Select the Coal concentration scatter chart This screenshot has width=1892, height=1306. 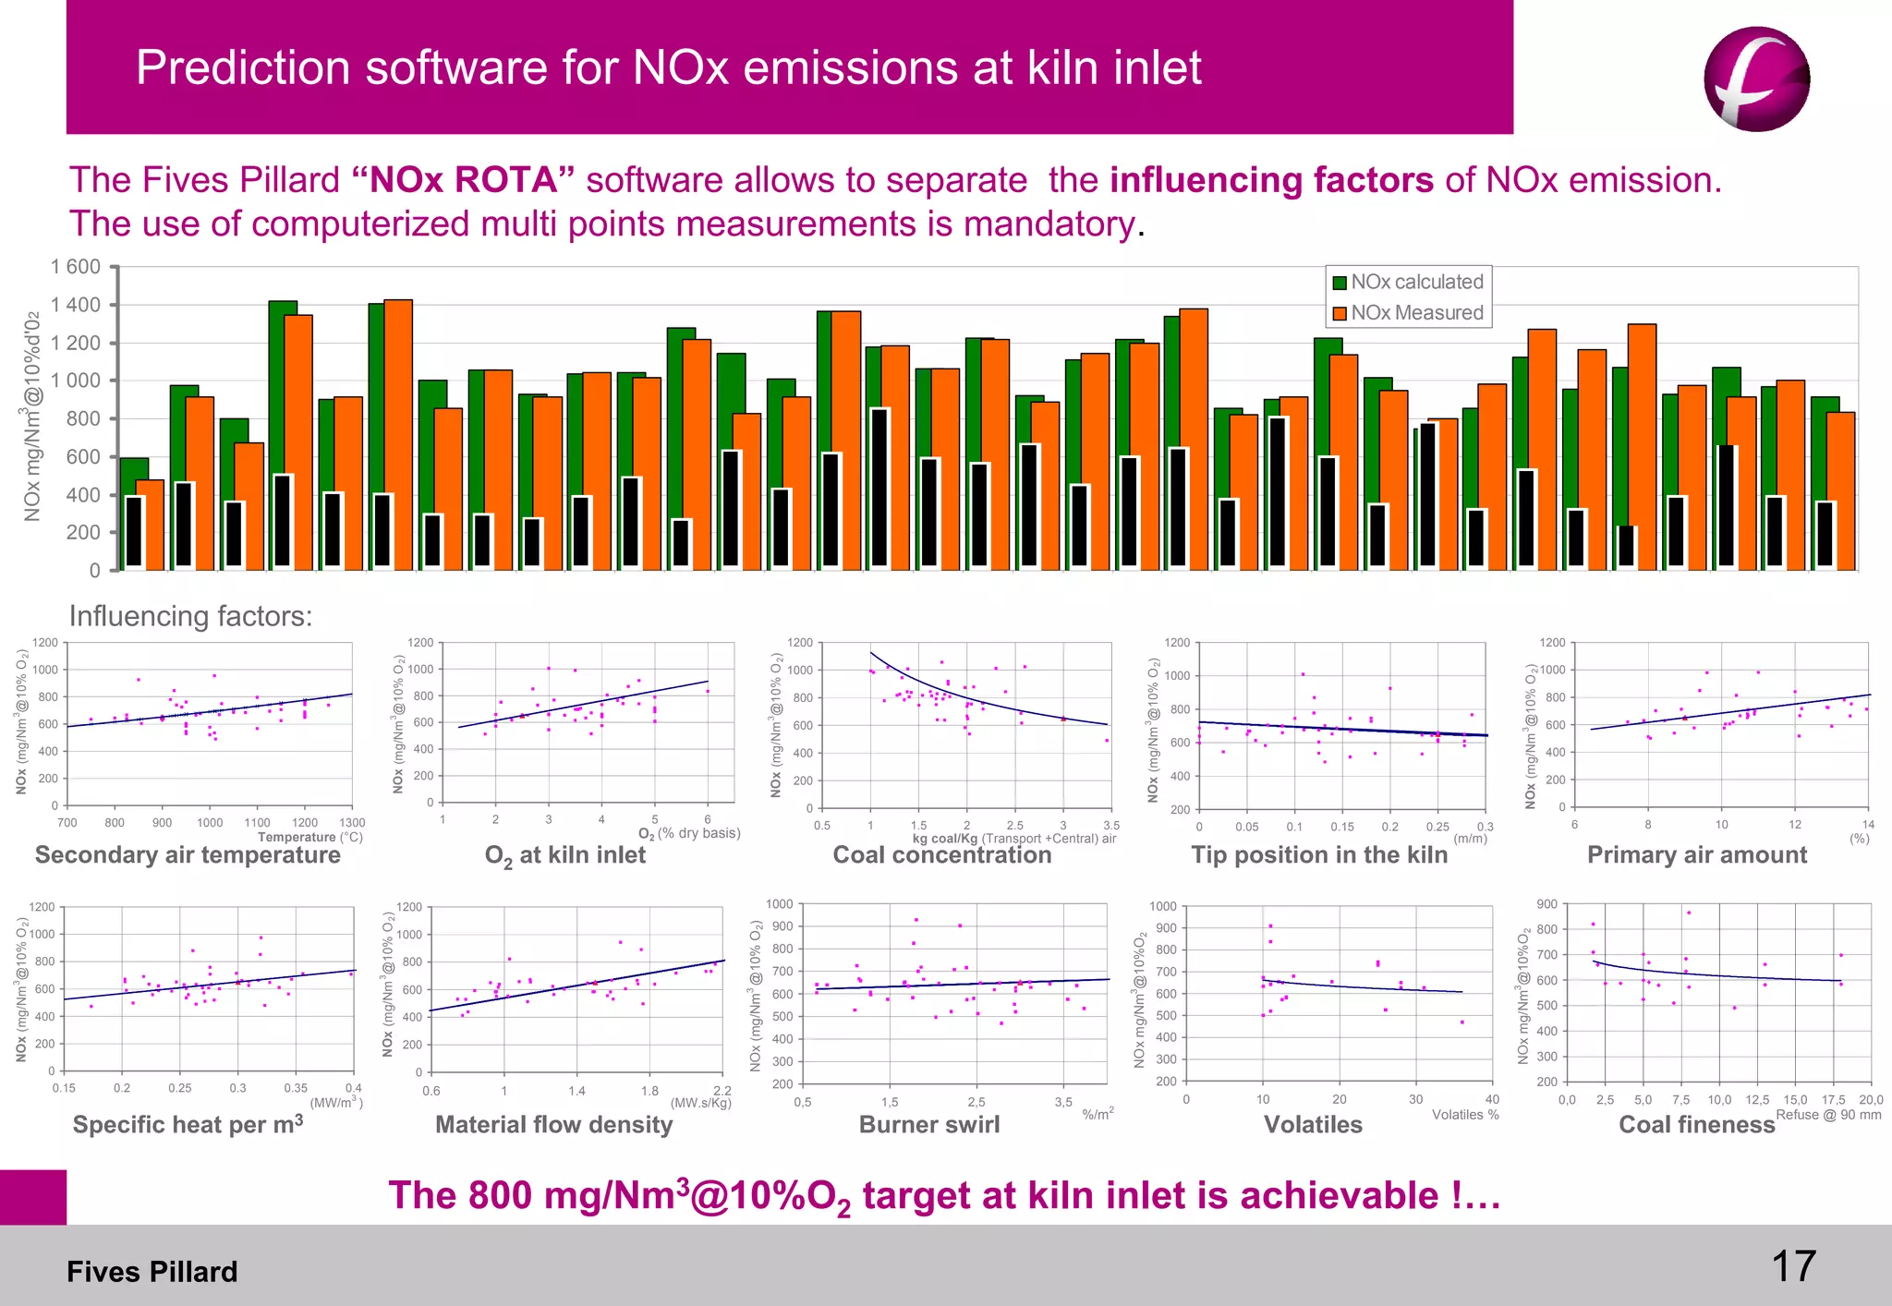(x=965, y=725)
